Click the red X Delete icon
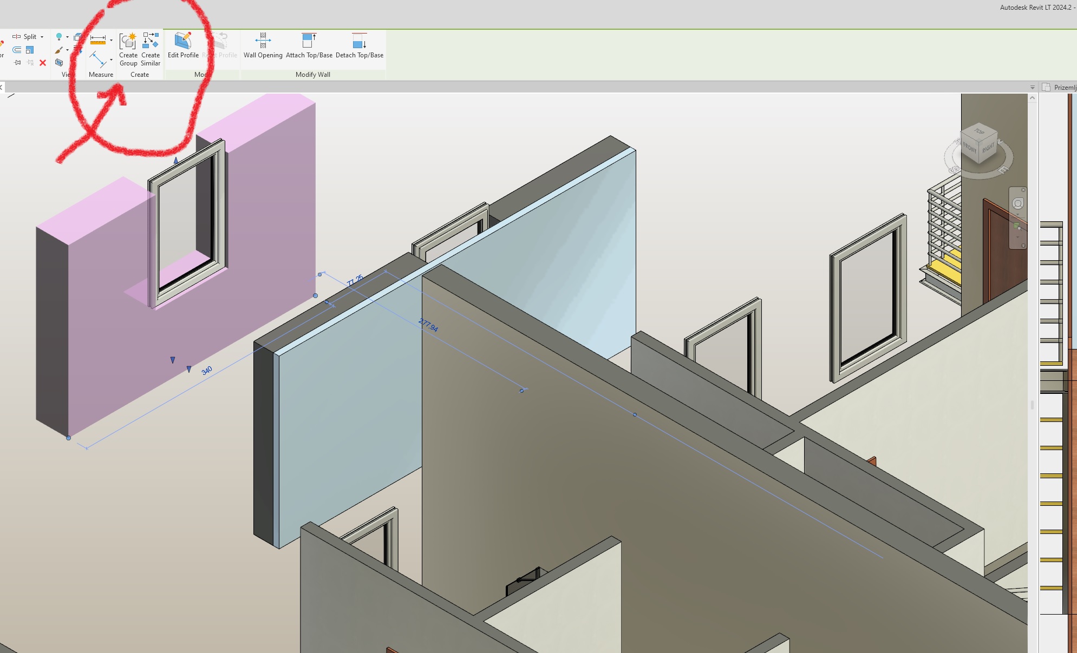1077x653 pixels. click(x=42, y=63)
